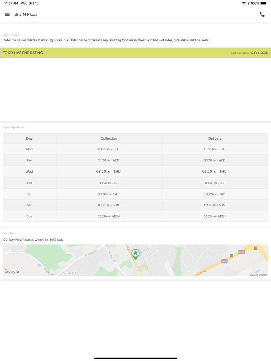Click Friday delivery time 04:20 PM - SAT
Image resolution: width=271 pixels, height=361 pixels.
click(x=214, y=194)
